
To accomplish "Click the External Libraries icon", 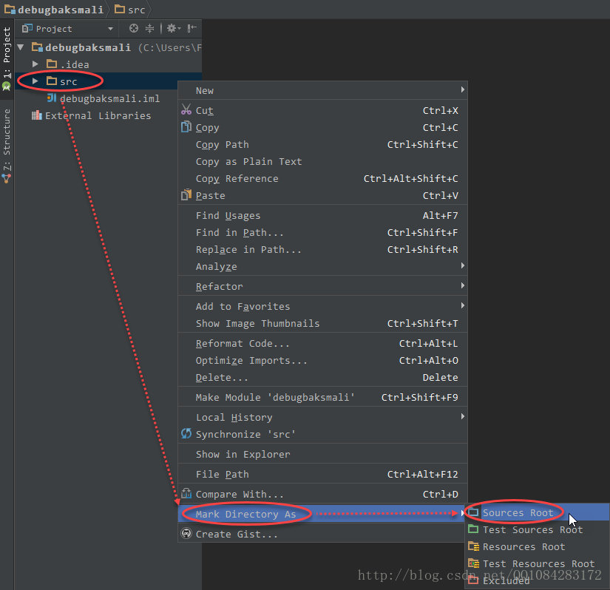I will (36, 115).
